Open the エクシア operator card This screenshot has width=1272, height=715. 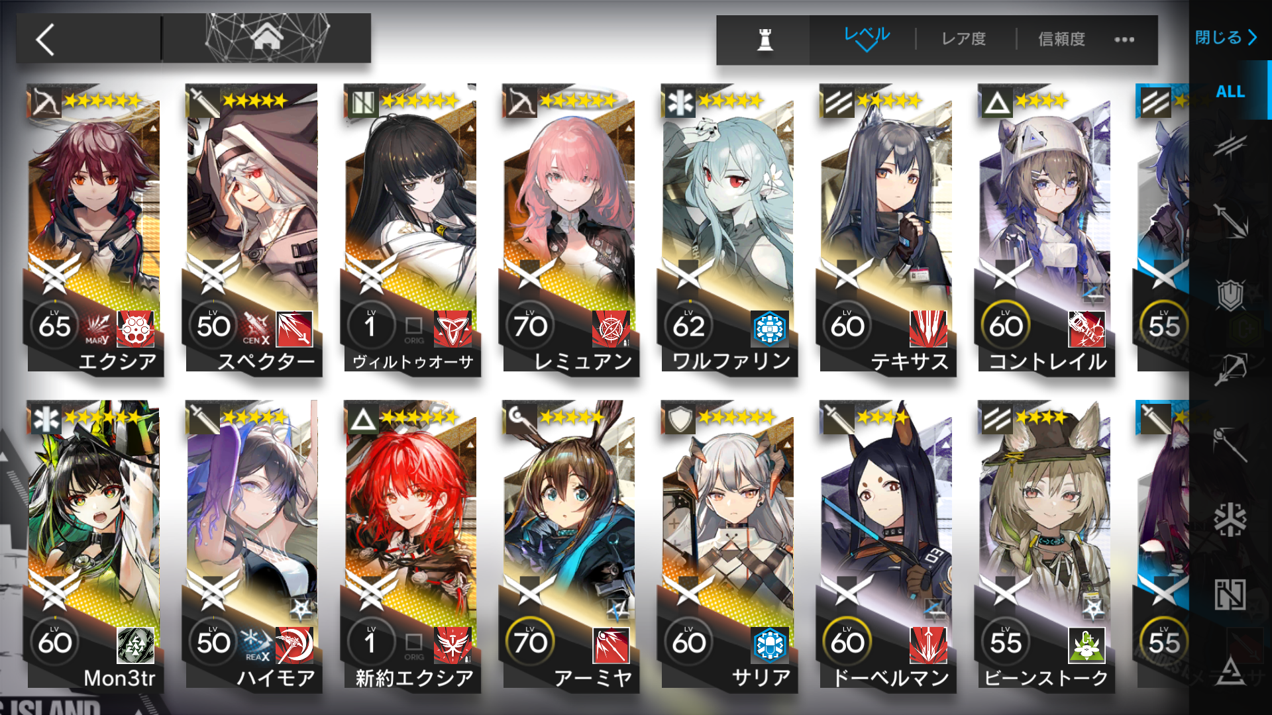tap(94, 230)
